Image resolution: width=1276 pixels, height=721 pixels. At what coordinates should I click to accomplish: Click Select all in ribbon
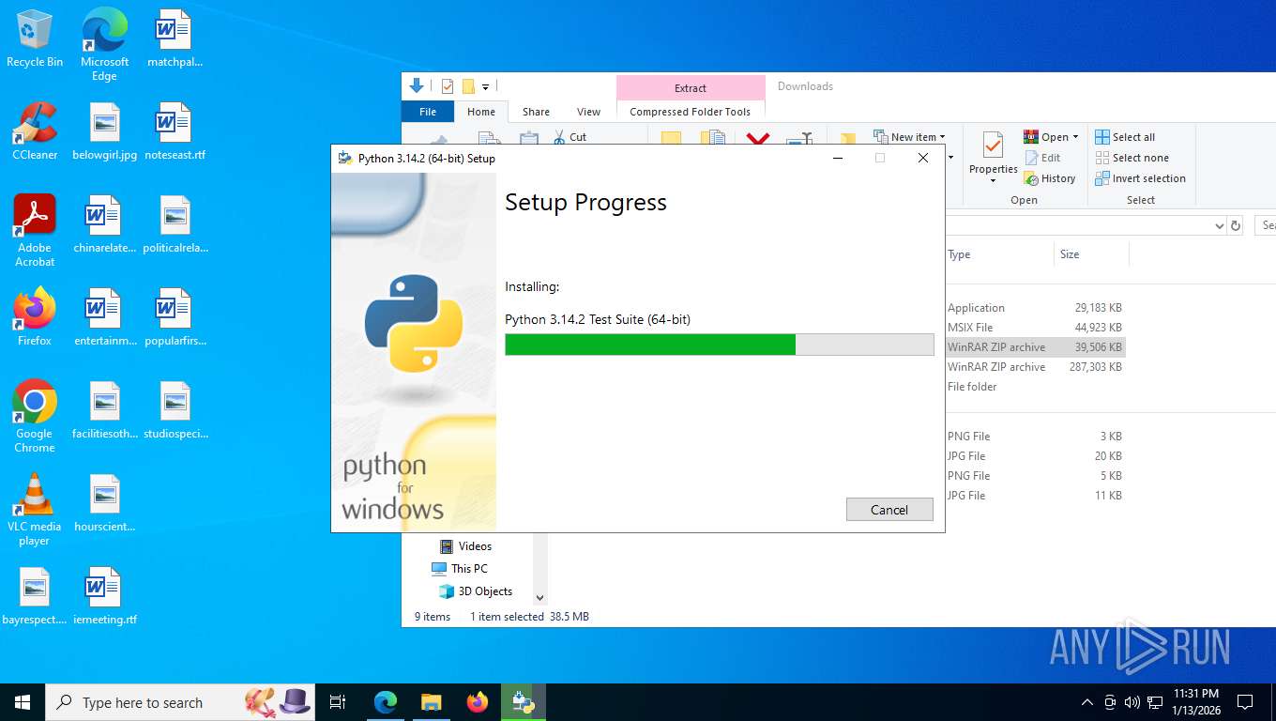1125,137
